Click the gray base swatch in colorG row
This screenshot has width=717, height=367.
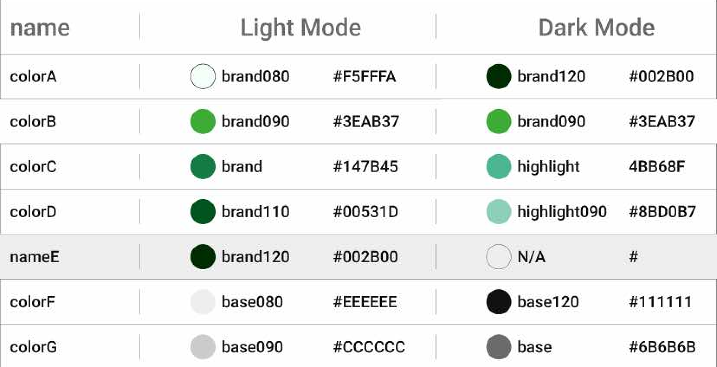pos(499,347)
